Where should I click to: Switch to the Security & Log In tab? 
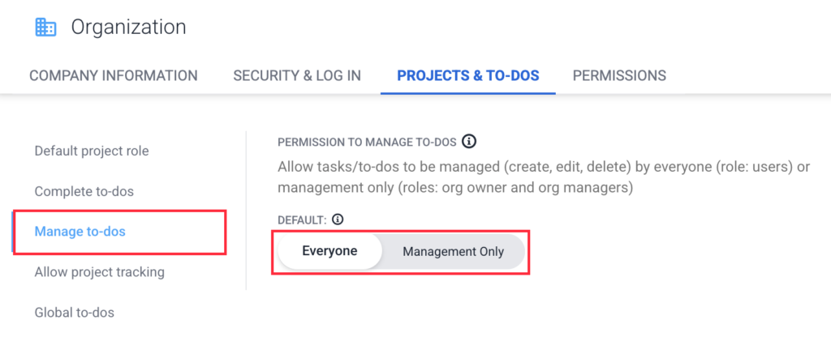click(x=297, y=75)
